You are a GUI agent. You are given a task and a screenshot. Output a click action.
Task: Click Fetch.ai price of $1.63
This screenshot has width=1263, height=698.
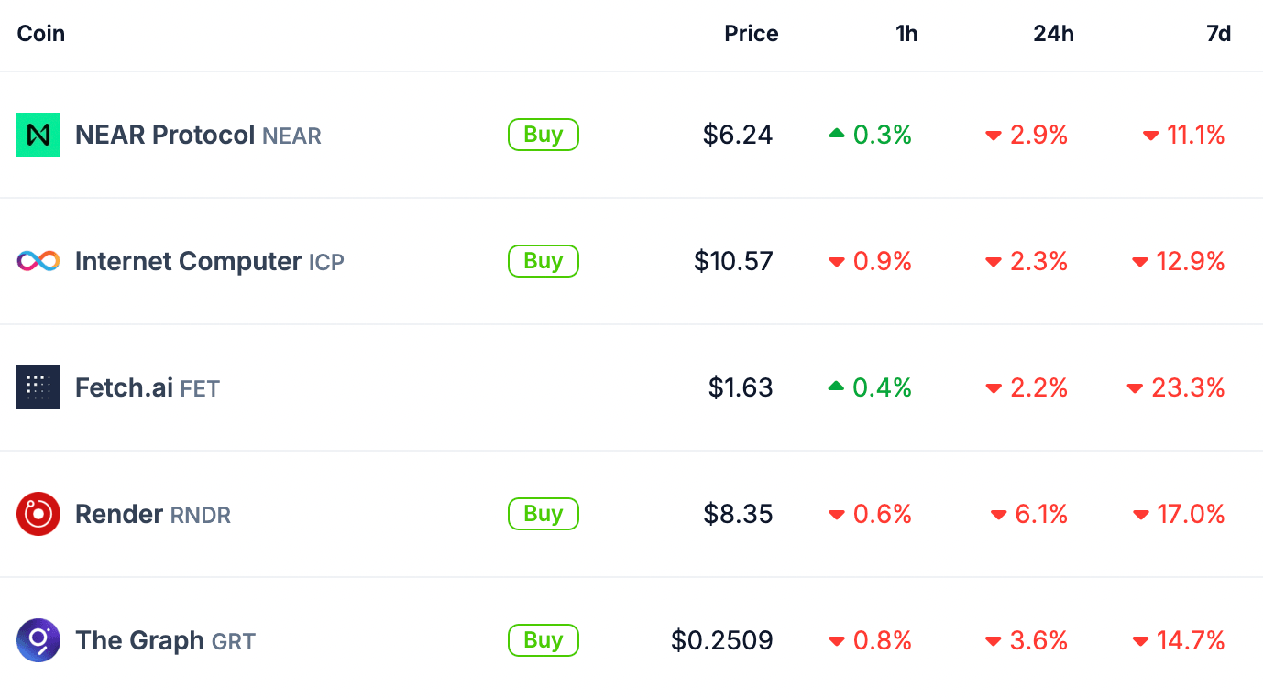pyautogui.click(x=741, y=387)
